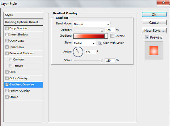
Task: Expand the Style dropdown showing Radial
Action: click(84, 43)
